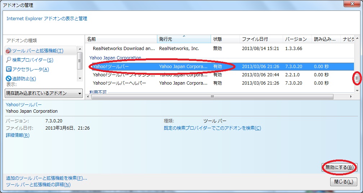Click the 2013/08/14 15:21 file date cell

point(260,49)
